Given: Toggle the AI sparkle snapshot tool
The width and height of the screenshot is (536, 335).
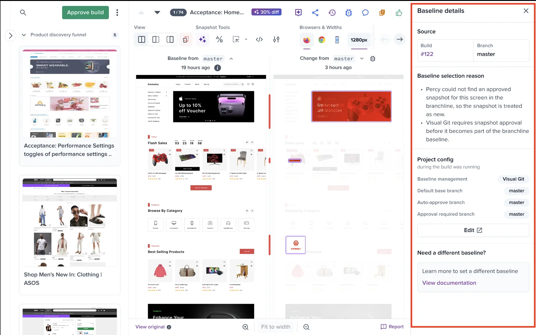Looking at the screenshot, I should (x=202, y=40).
